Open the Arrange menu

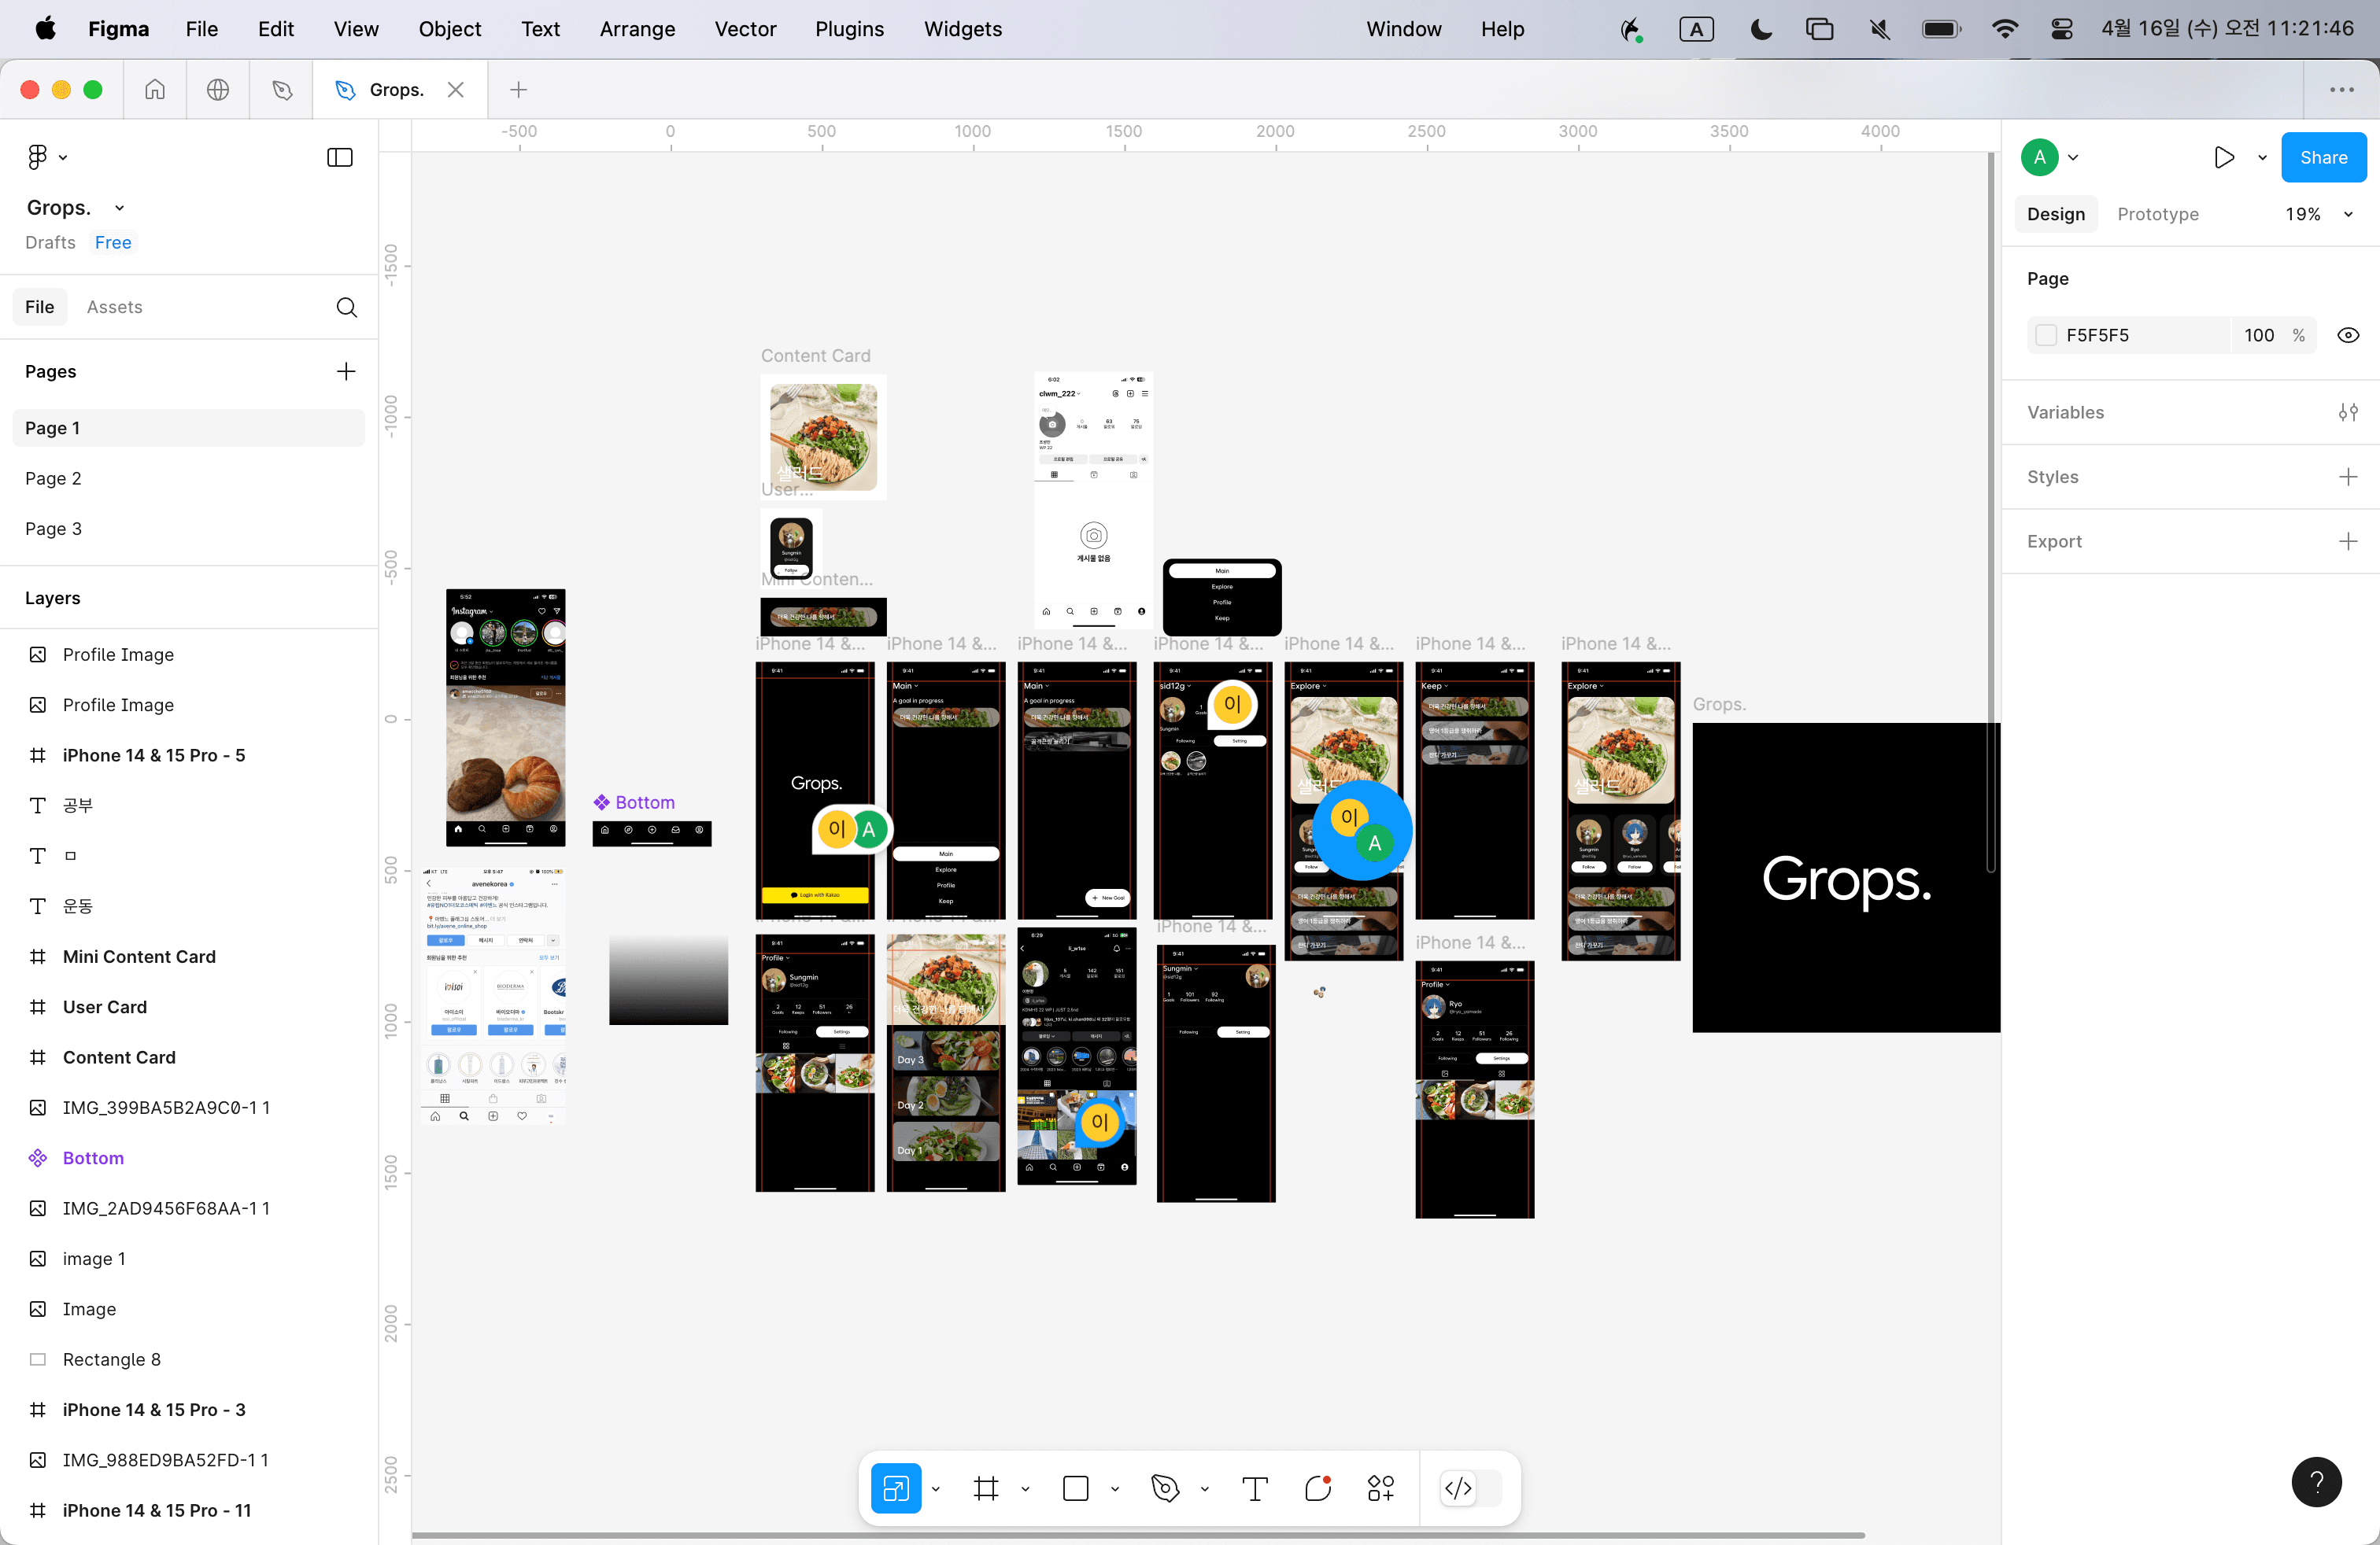click(637, 29)
